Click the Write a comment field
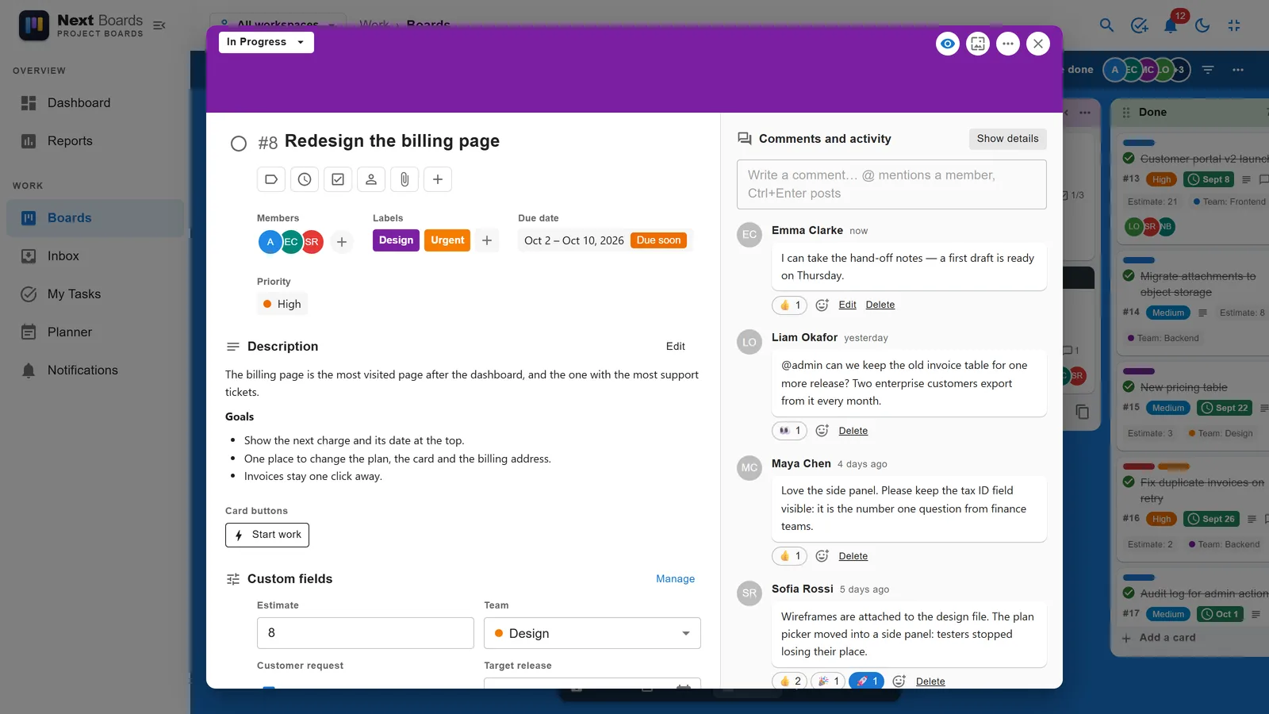The height and width of the screenshot is (714, 1269). 891,185
